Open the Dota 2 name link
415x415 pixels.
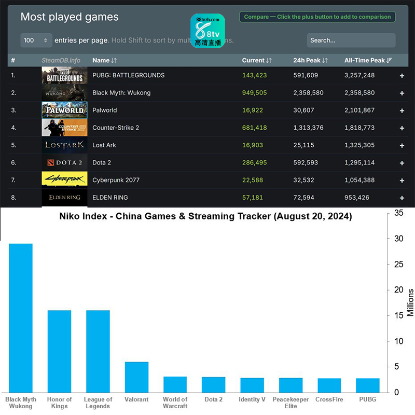click(102, 162)
